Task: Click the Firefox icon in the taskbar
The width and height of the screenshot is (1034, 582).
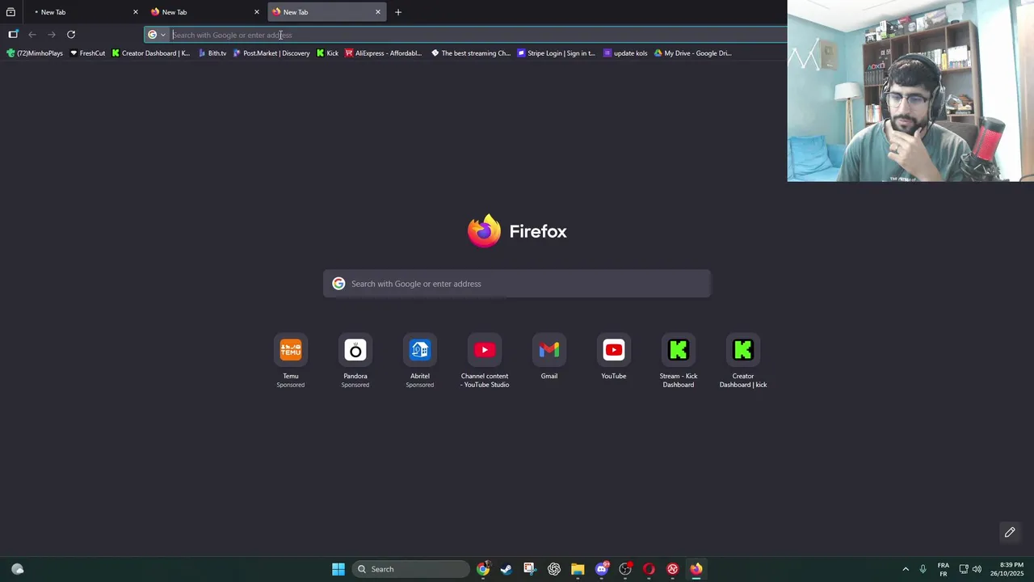Action: [x=696, y=569]
